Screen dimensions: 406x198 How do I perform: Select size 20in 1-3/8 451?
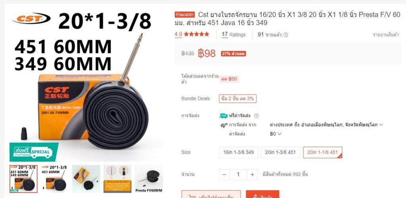click(x=280, y=152)
